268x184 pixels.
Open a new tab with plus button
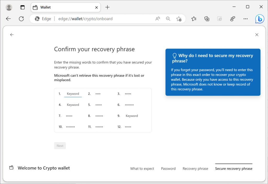pyautogui.click(x=107, y=7)
